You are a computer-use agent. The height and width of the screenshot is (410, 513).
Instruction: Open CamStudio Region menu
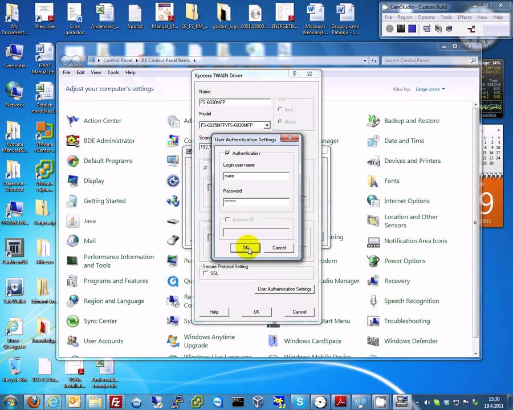coord(405,17)
